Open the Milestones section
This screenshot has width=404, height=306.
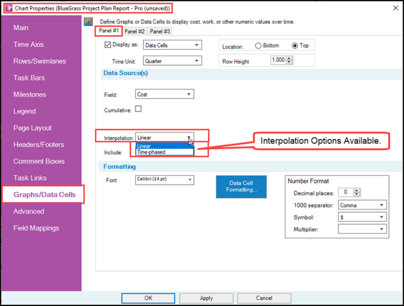[x=30, y=94]
